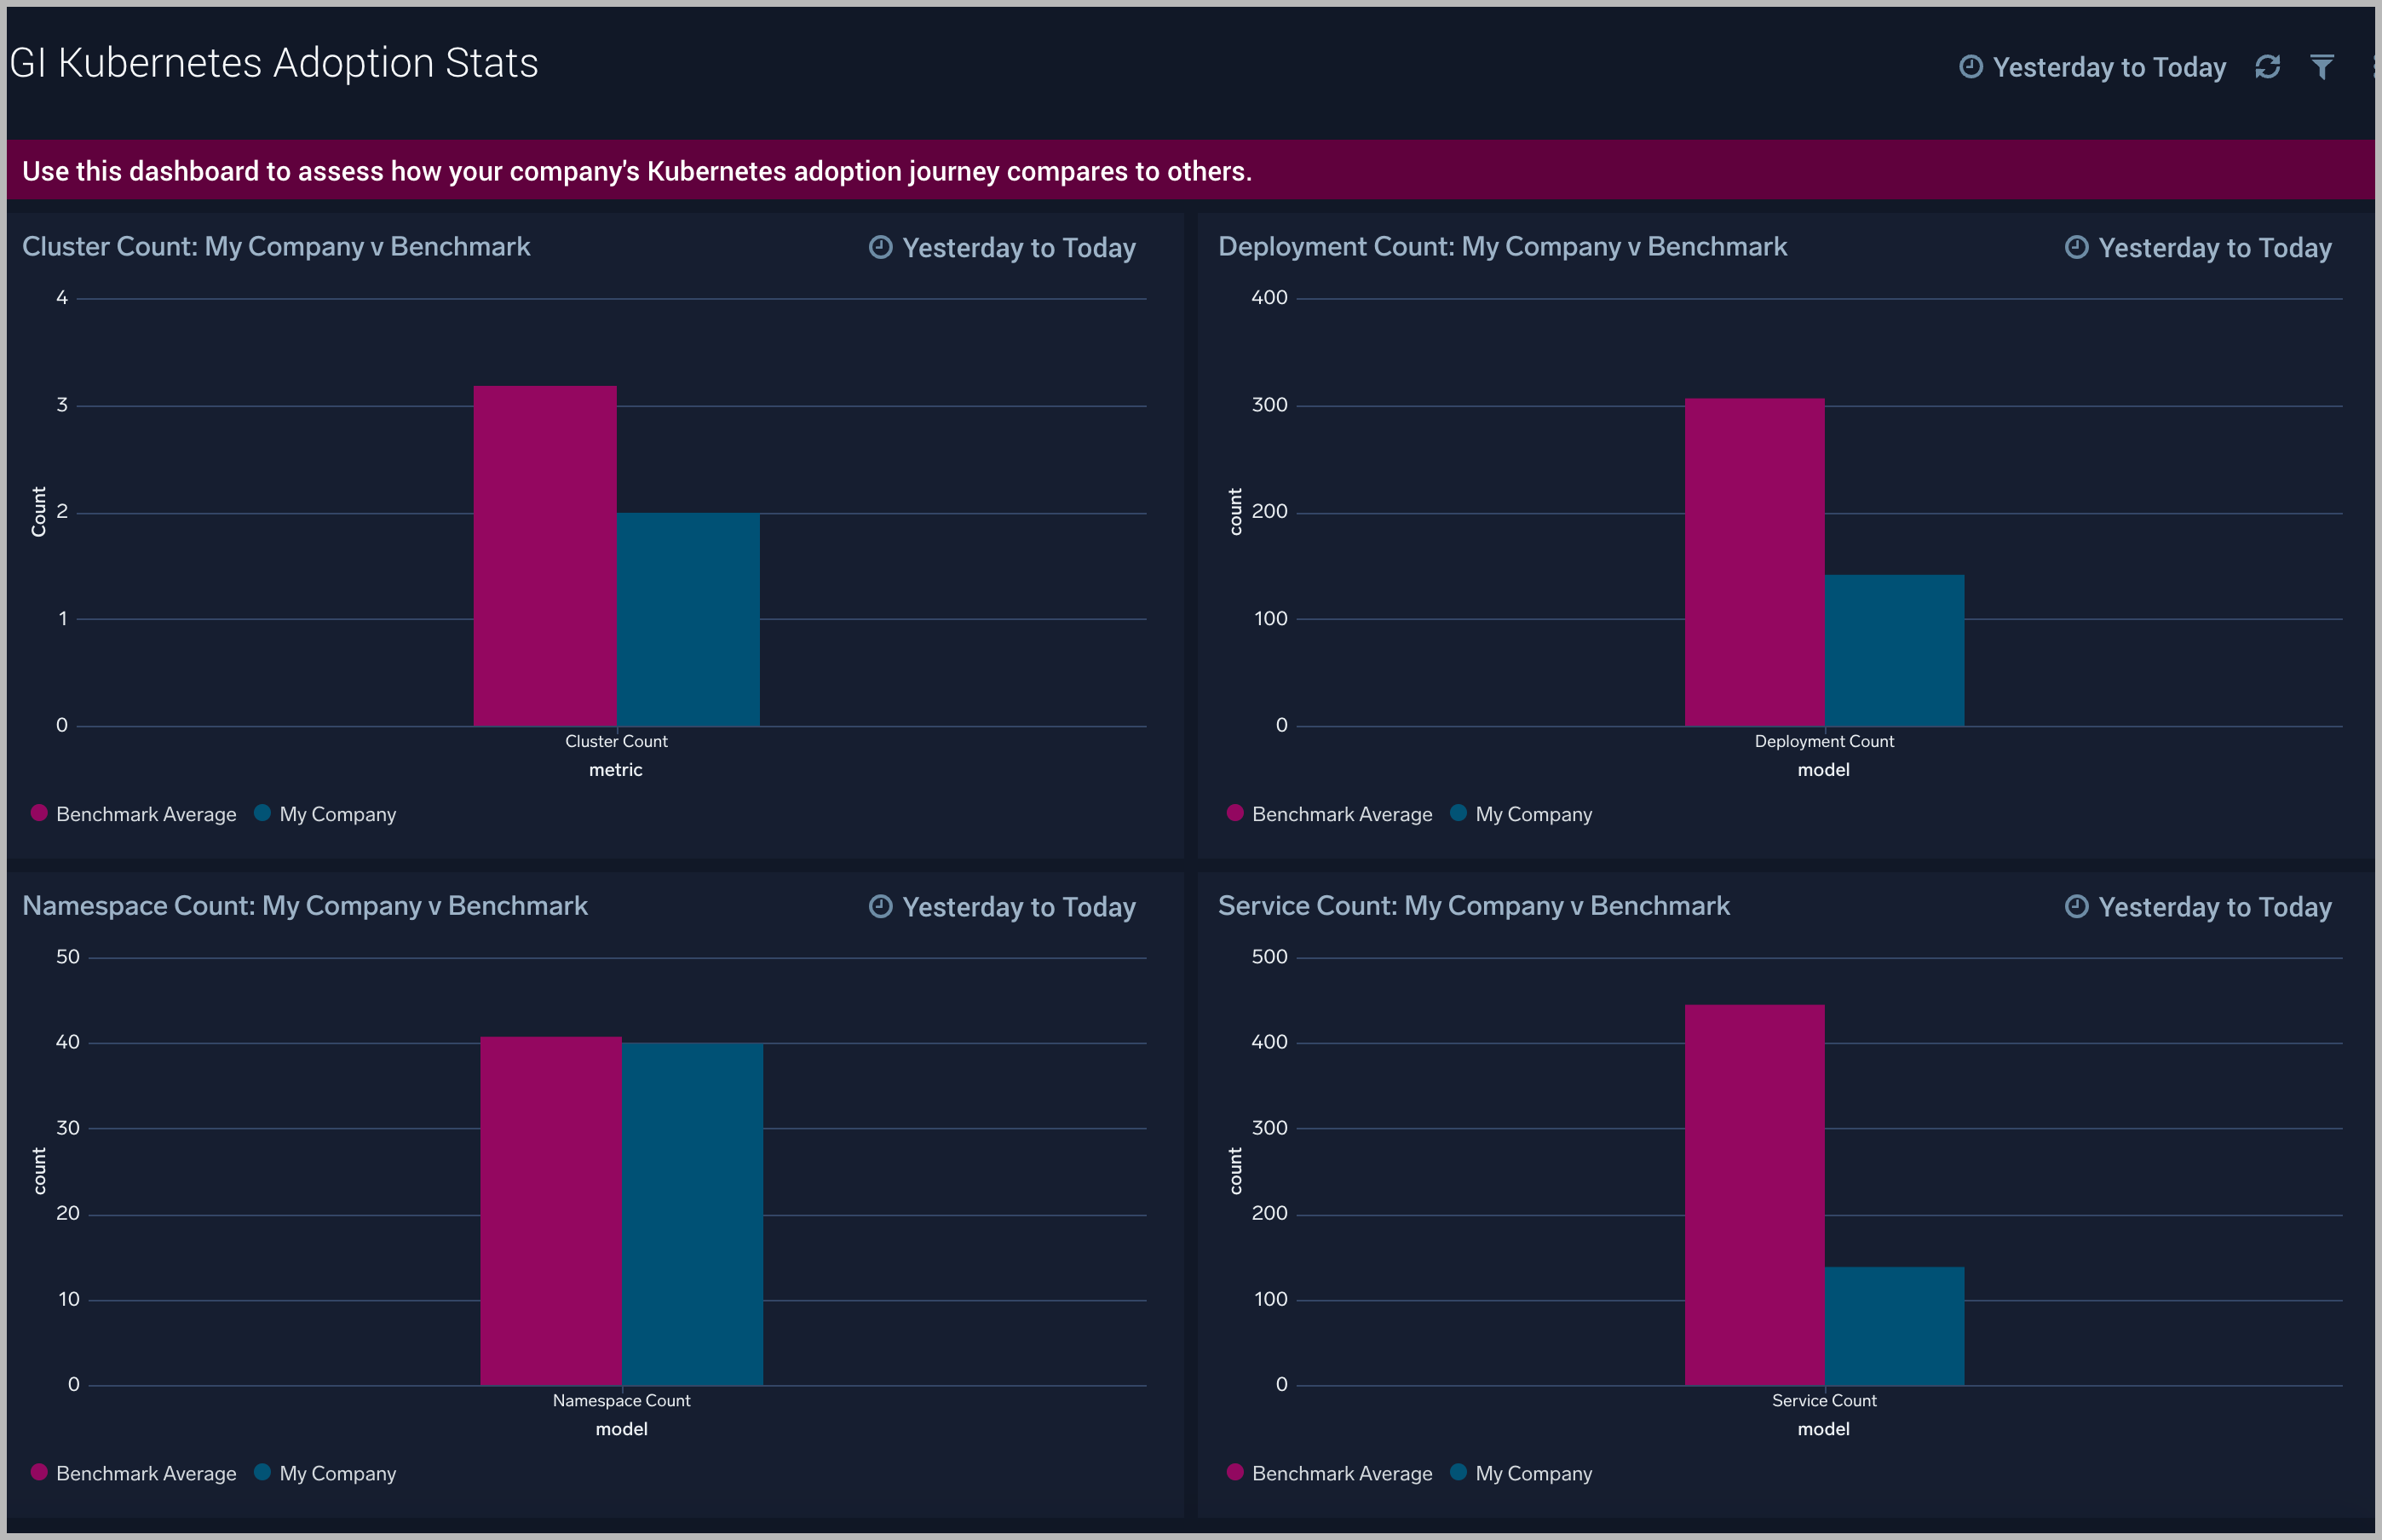Click the clock icon on the Cluster Count panel
This screenshot has width=2382, height=1540.
[879, 248]
